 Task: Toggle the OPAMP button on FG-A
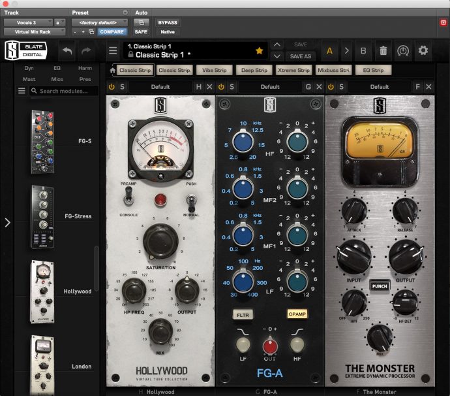point(297,314)
